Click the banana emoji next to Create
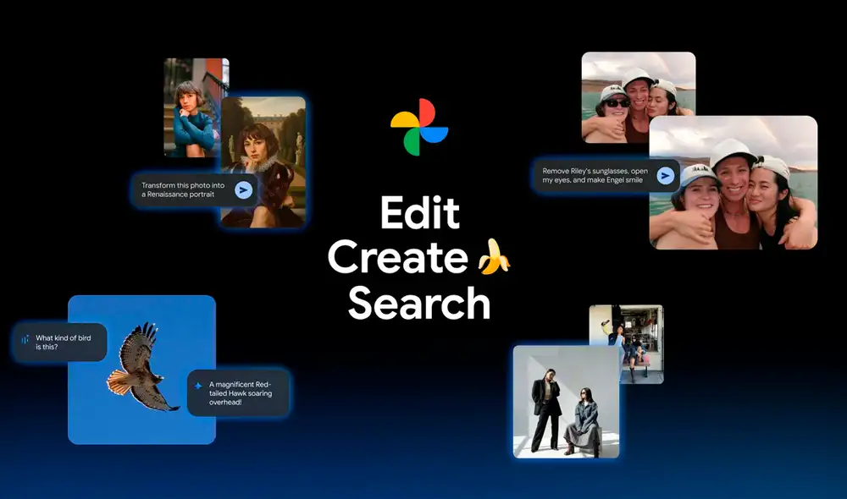The height and width of the screenshot is (499, 847). pyautogui.click(x=493, y=257)
